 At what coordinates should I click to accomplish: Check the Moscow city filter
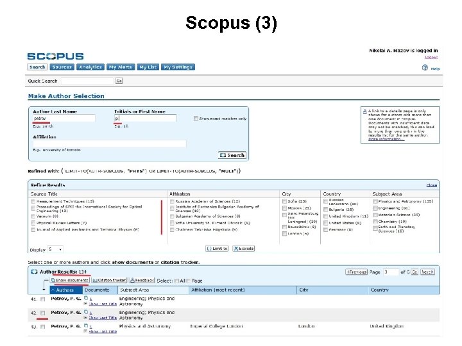tap(284, 208)
